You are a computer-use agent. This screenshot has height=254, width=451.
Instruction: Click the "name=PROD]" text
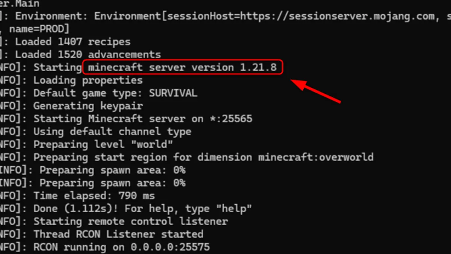39,29
